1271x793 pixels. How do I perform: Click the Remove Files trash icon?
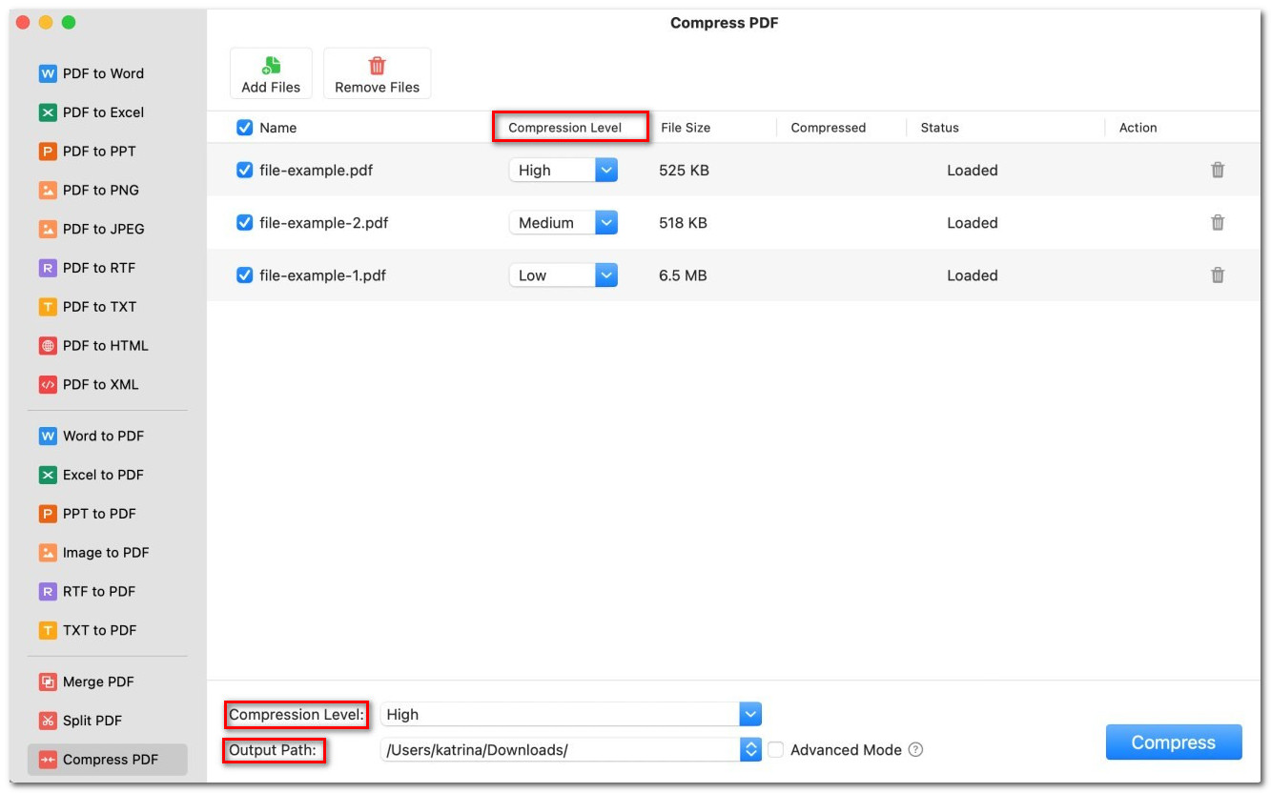(x=377, y=66)
